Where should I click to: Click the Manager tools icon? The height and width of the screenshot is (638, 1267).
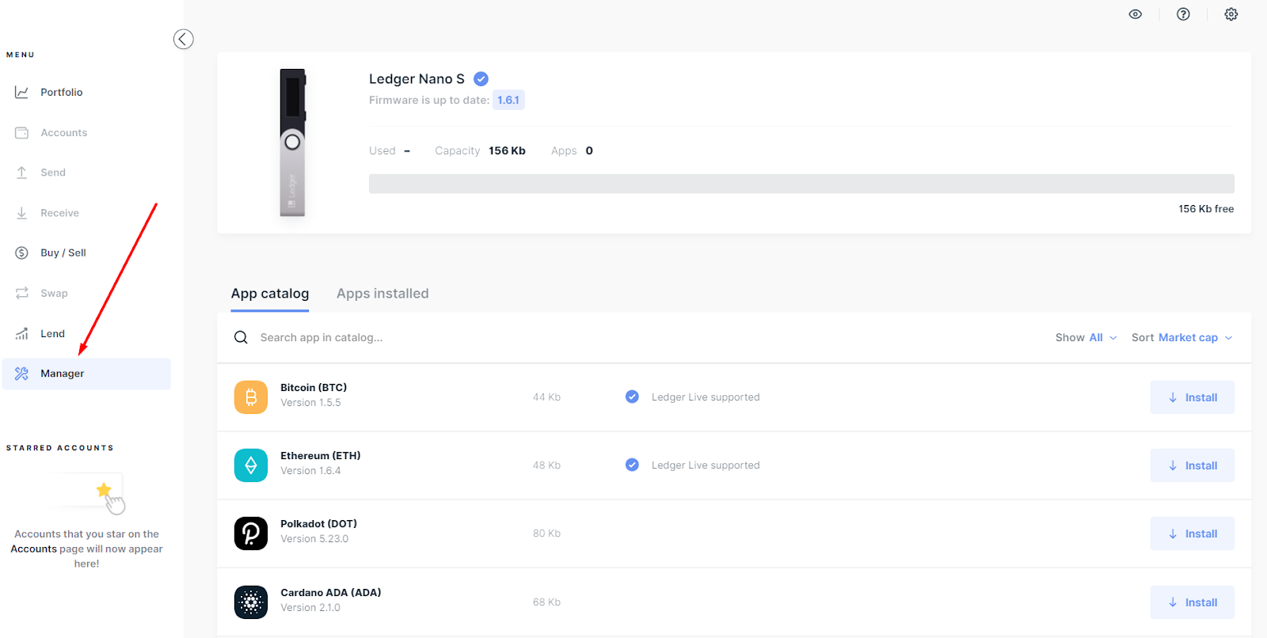pyautogui.click(x=22, y=374)
